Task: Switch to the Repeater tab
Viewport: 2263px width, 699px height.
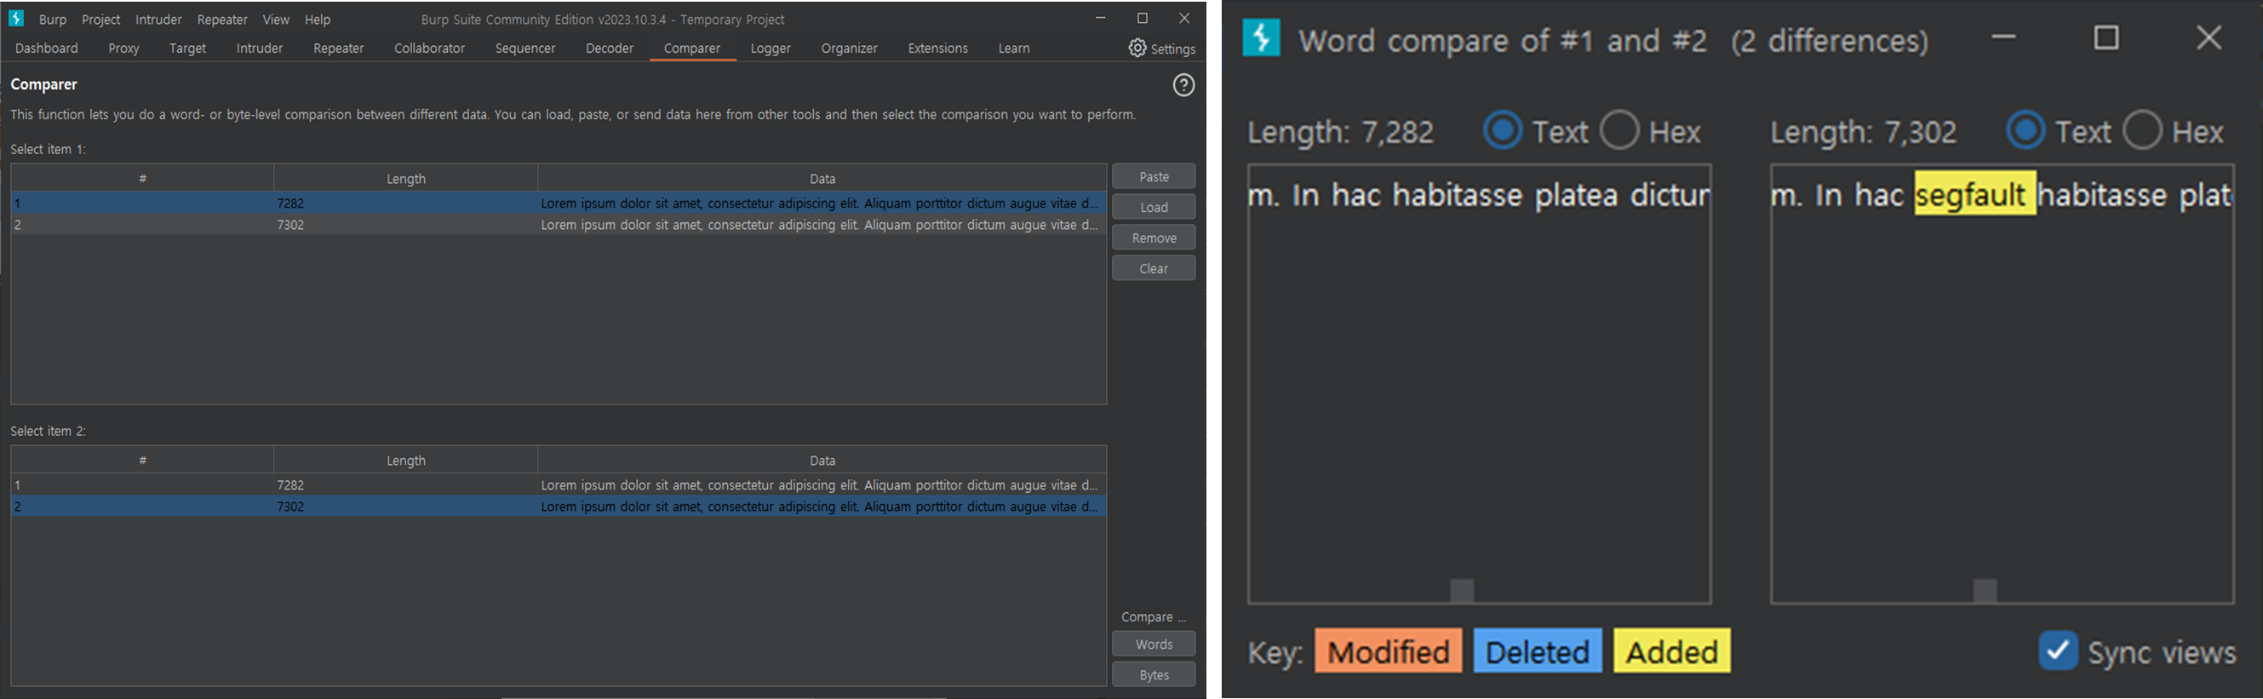Action: pyautogui.click(x=339, y=49)
